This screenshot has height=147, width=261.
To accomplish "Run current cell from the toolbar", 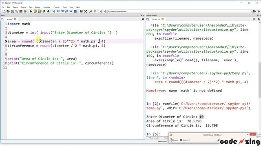I will click(x=35, y=11).
